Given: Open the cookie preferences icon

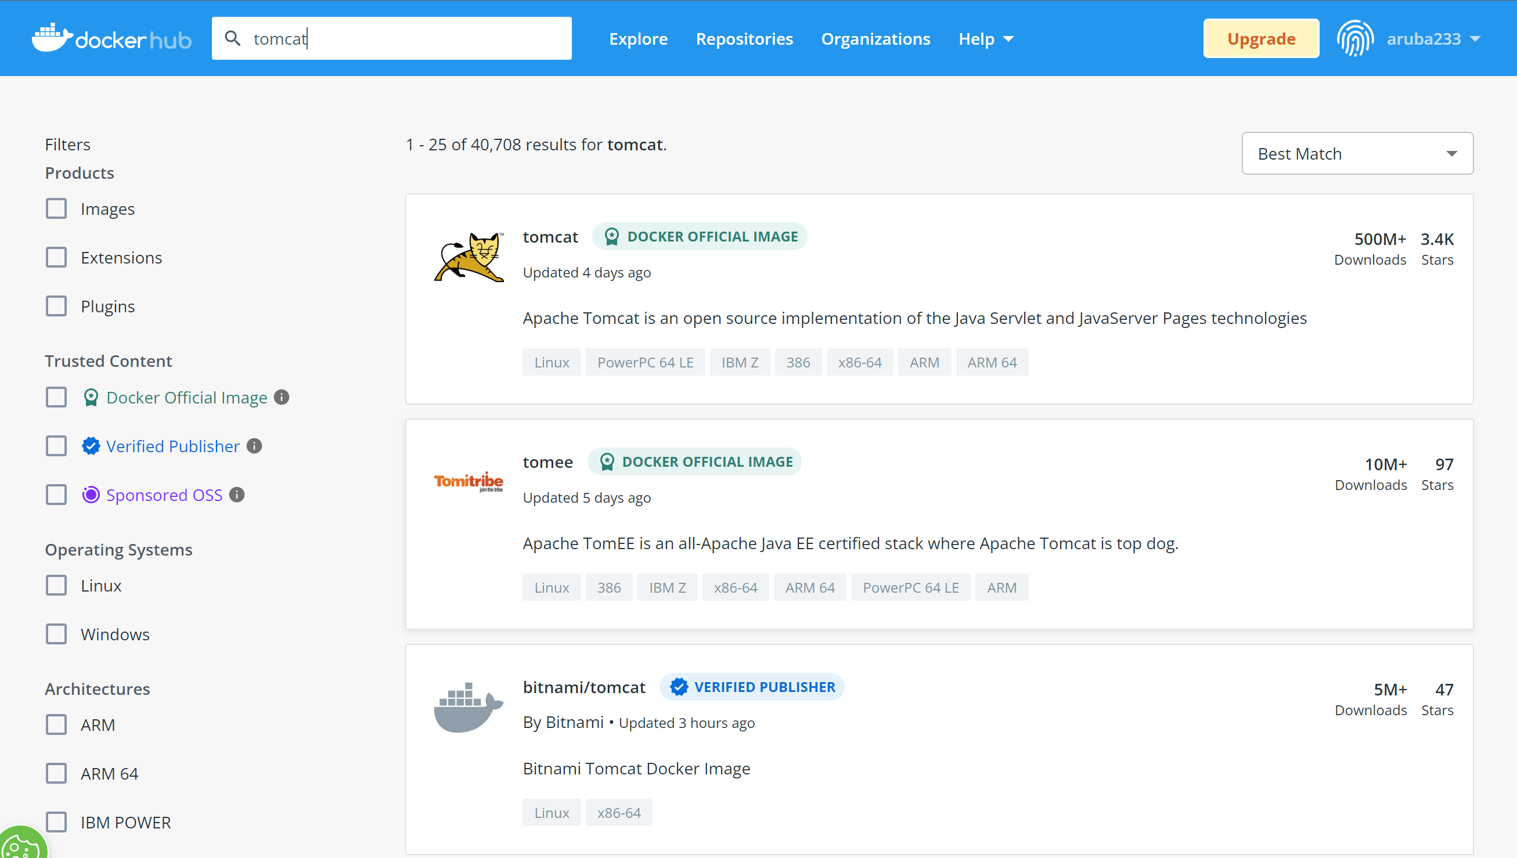Looking at the screenshot, I should pyautogui.click(x=21, y=845).
